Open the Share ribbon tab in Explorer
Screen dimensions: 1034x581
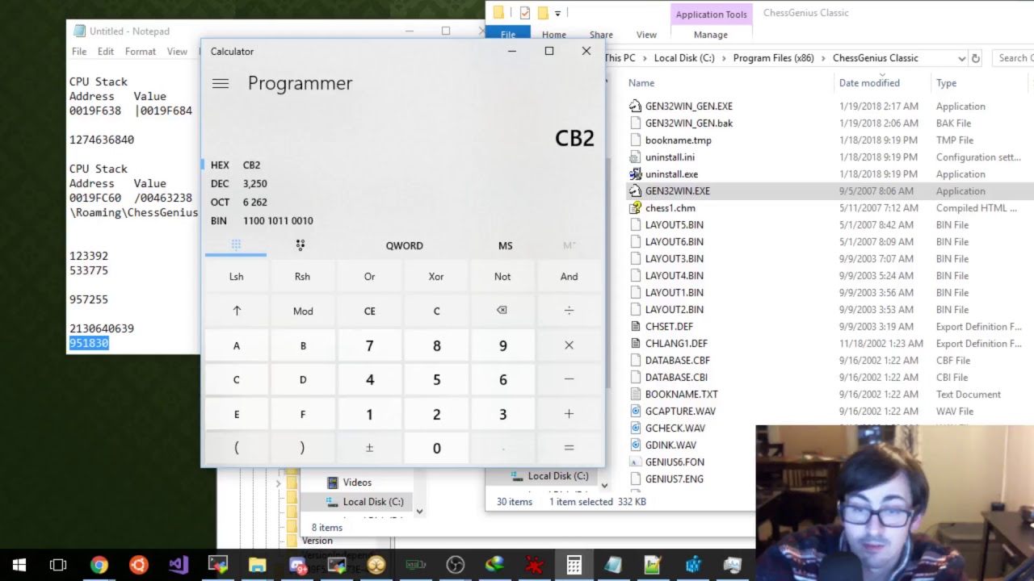[601, 35]
